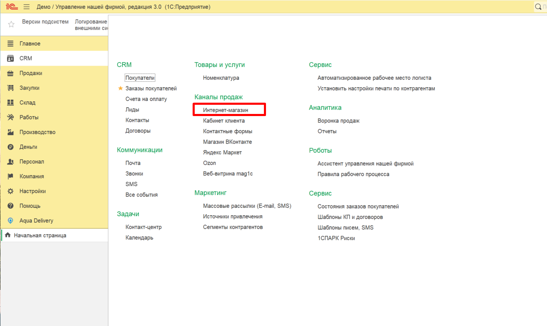Image resolution: width=547 pixels, height=326 pixels.
Task: Open Шаблоны писем, SMS
Action: pyautogui.click(x=346, y=227)
